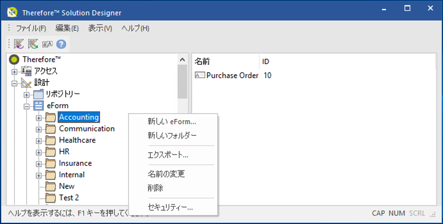Choose 名前の変更 from context menu

coord(173,174)
